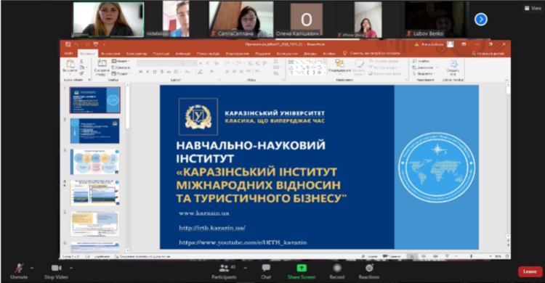
Task: Toggle Strikethrough formatting
Action: [169, 72]
